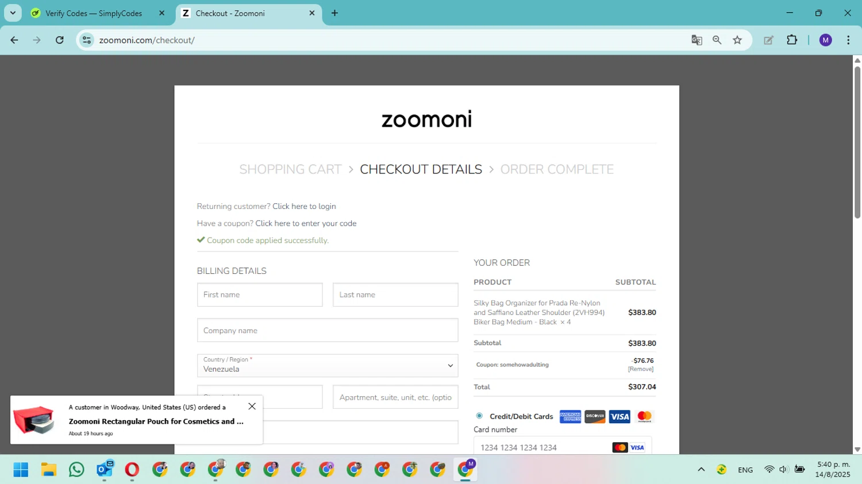
Task: Show hidden system tray icons
Action: point(701,470)
